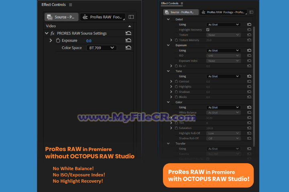Open Color Space BT.709 dropdown
This screenshot has width=289, height=192.
pyautogui.click(x=102, y=48)
